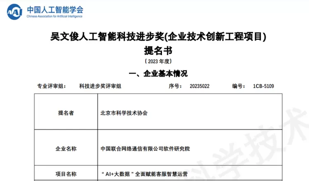Click the 专业评审组 label
The image size is (309, 181).
51,86
